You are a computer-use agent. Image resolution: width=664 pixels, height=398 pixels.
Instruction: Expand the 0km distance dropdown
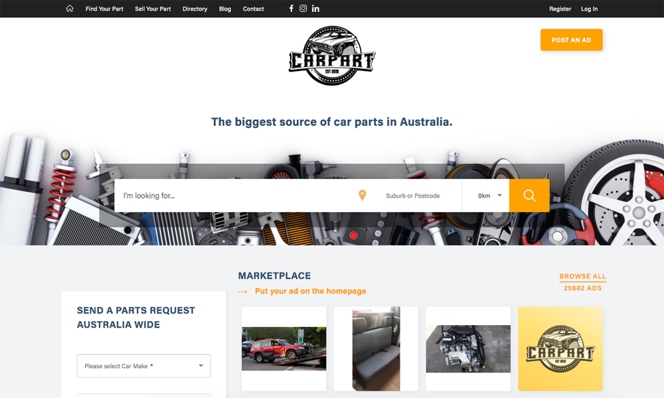(489, 196)
